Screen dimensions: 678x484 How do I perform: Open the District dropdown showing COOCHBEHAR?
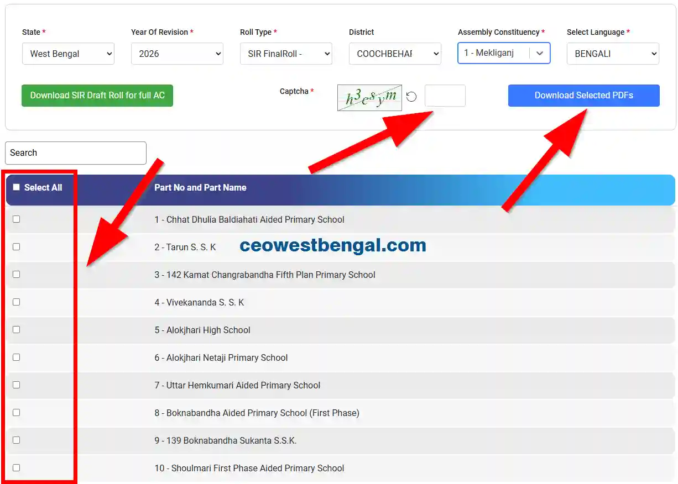[395, 54]
